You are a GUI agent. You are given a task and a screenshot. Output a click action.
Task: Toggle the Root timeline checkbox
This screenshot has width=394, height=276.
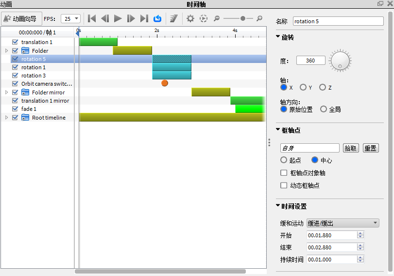[x=15, y=118]
